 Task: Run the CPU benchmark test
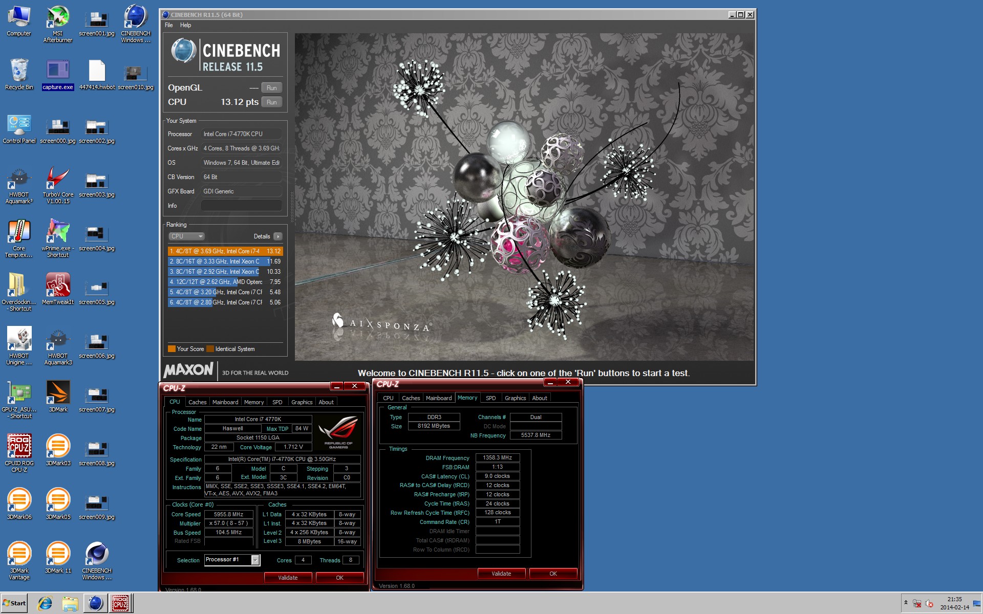tap(271, 102)
